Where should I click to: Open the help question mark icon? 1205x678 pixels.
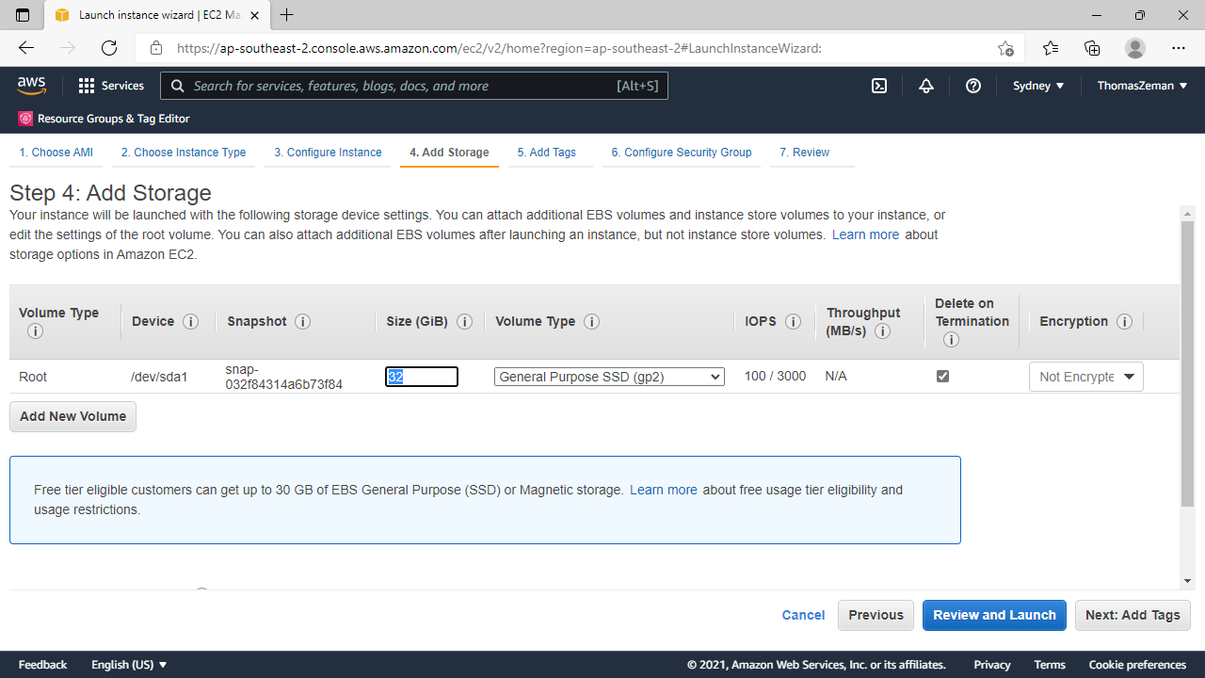(x=973, y=86)
